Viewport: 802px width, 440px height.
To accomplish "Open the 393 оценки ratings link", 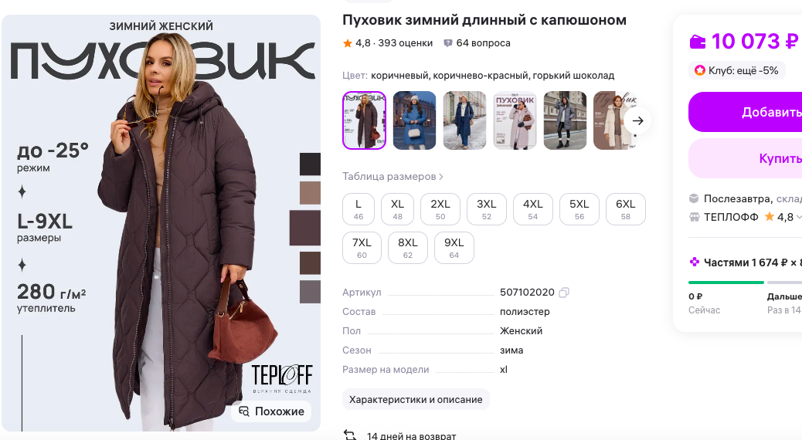I will pos(405,43).
